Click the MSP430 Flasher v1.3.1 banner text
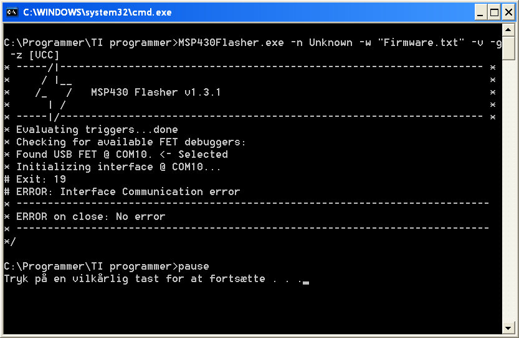Screen dimensions: 519x338 pyautogui.click(x=156, y=93)
